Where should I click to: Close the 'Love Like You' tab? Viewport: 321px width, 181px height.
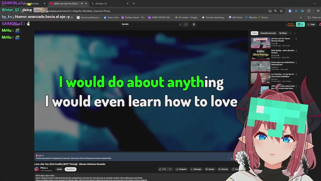[86, 4]
